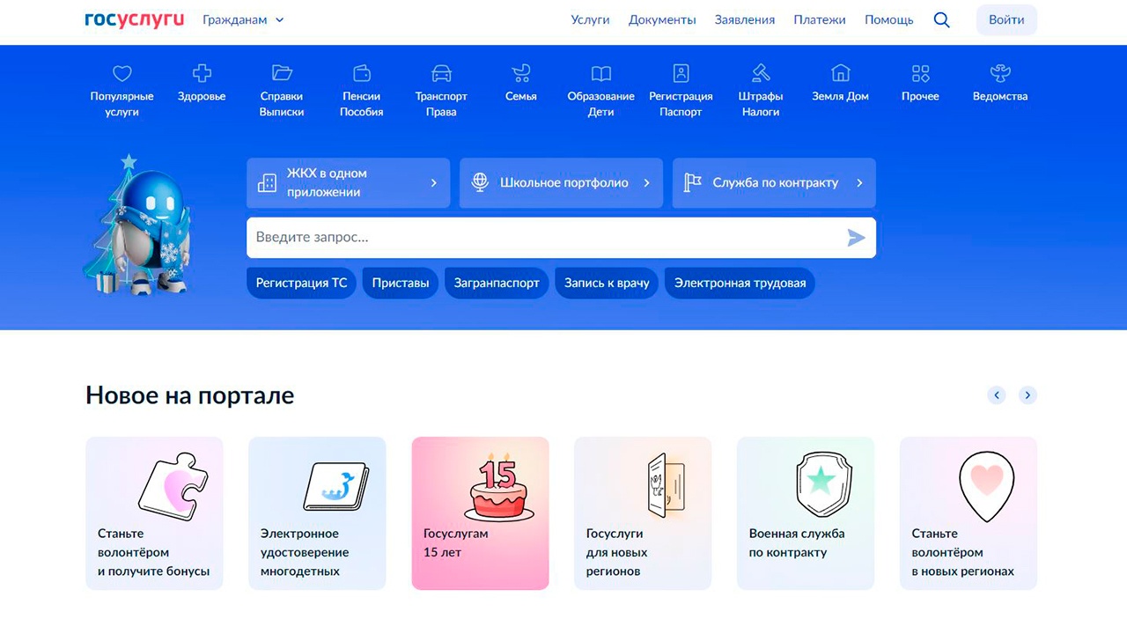Open the Помощь menu item
Viewport: 1127px width, 634px height.
coord(889,19)
